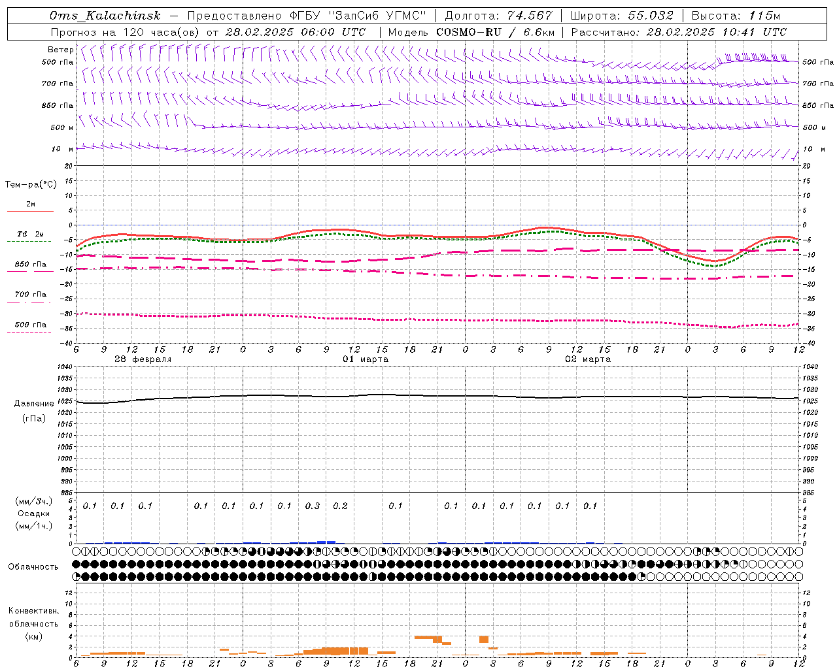This screenshot has height=669, width=837.
Task: Click the 'Давление' pressure panel label
Action: tap(34, 404)
